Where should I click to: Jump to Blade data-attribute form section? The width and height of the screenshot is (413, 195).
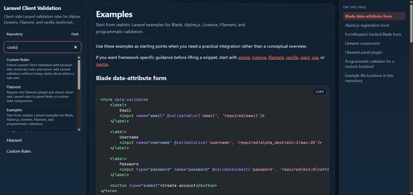(x=374, y=16)
